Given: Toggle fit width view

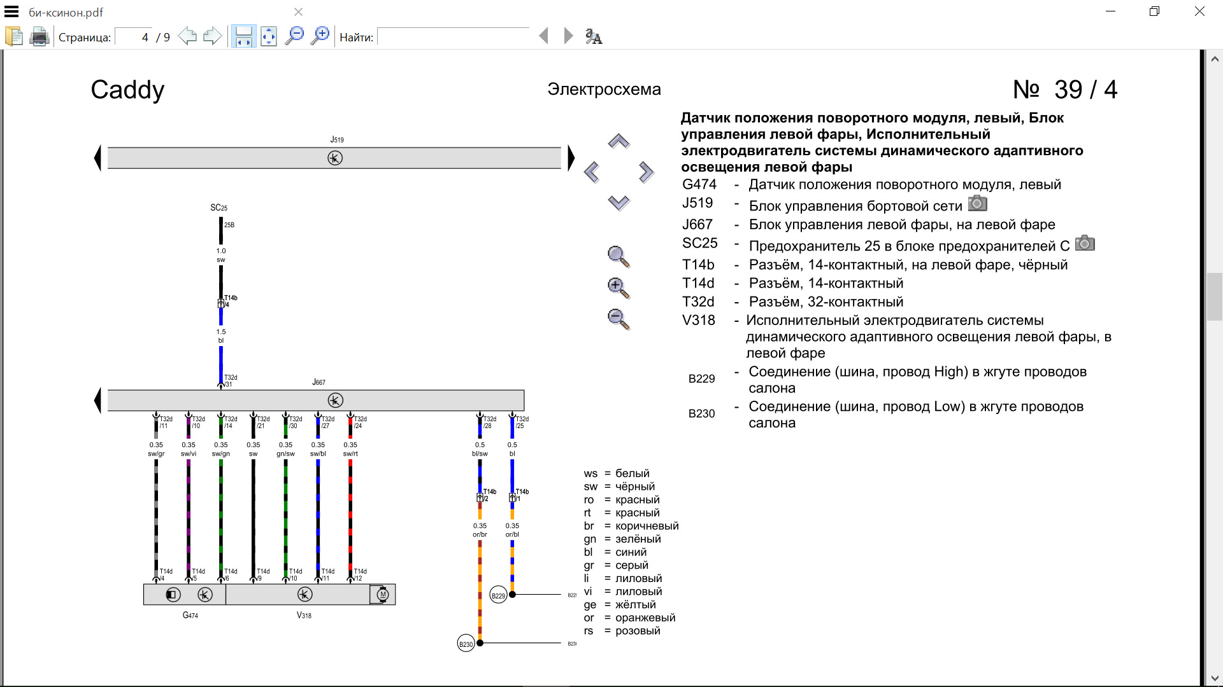Looking at the screenshot, I should pos(243,36).
